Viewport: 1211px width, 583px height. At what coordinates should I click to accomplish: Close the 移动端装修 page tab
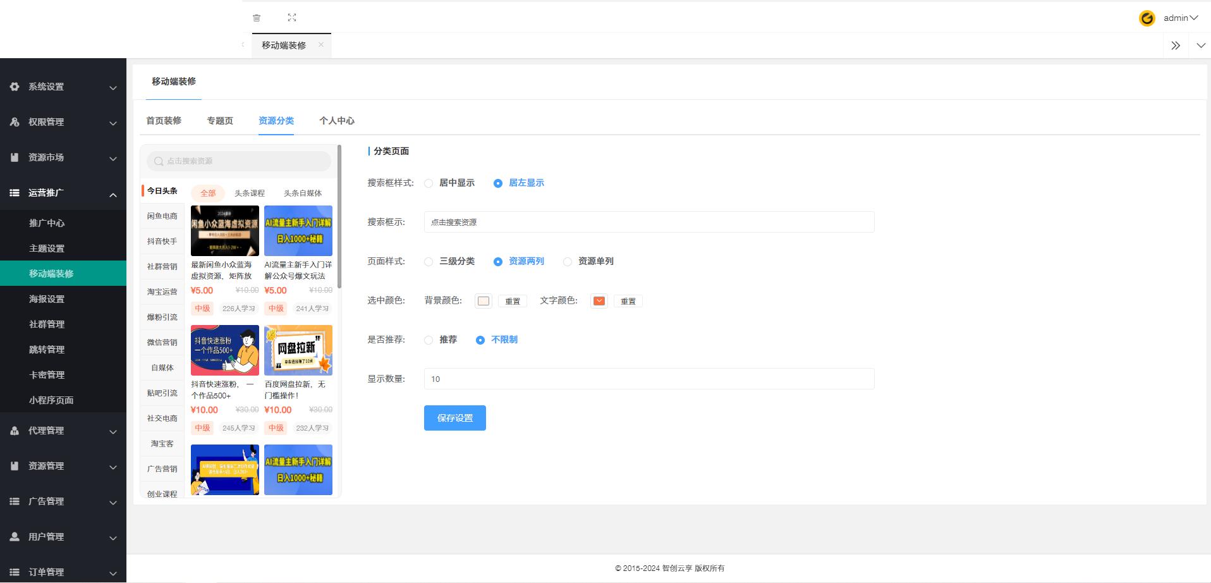point(321,45)
